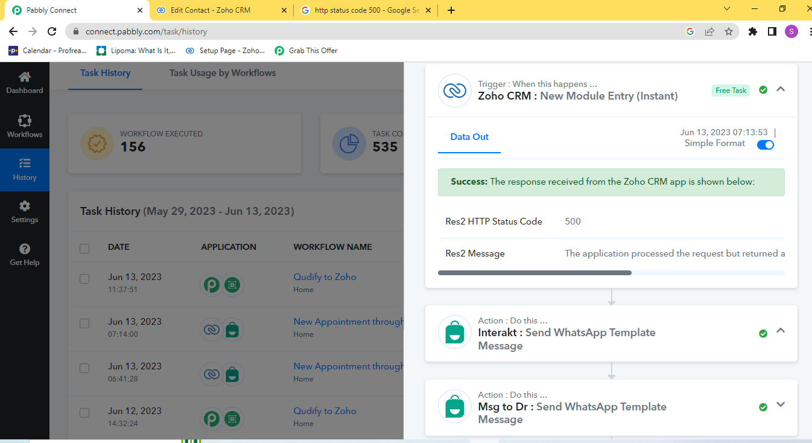
Task: Bookmark this page with the star icon
Action: (729, 31)
